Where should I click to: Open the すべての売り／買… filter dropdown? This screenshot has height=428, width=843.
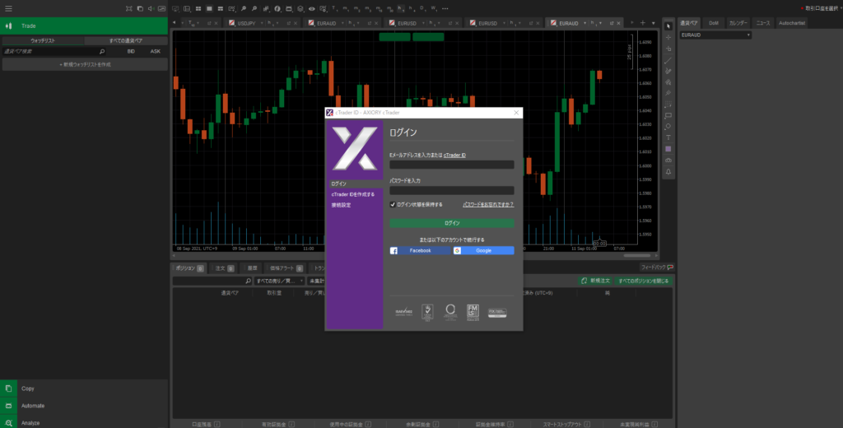(280, 281)
